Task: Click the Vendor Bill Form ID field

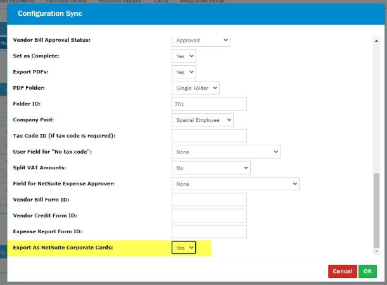Action: tap(209, 200)
